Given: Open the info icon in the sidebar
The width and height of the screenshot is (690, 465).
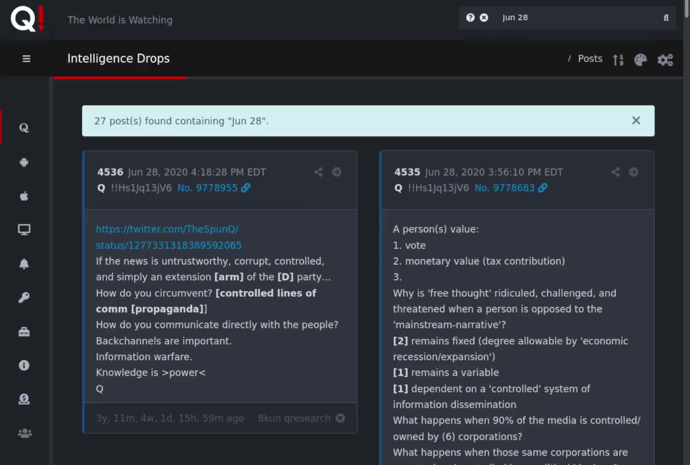Looking at the screenshot, I should click(x=24, y=366).
